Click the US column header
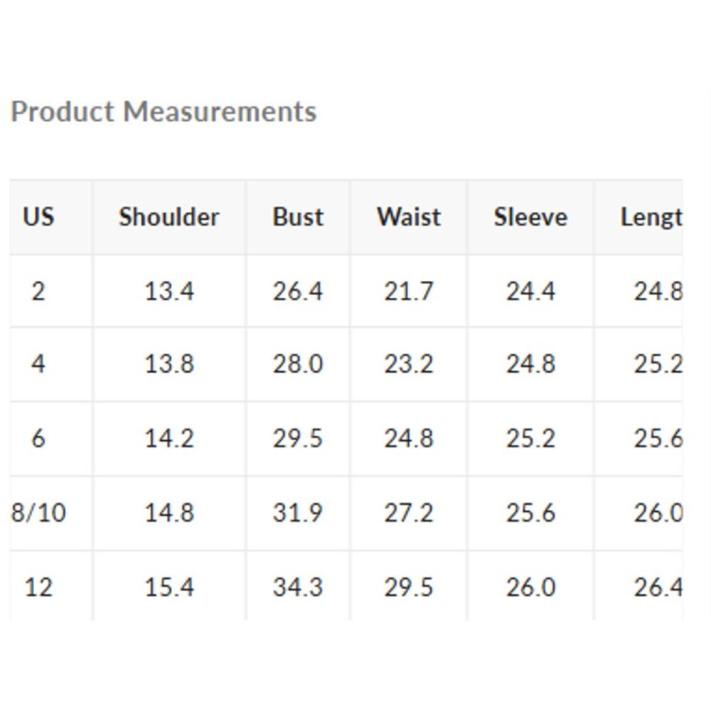The image size is (711, 711). [38, 217]
